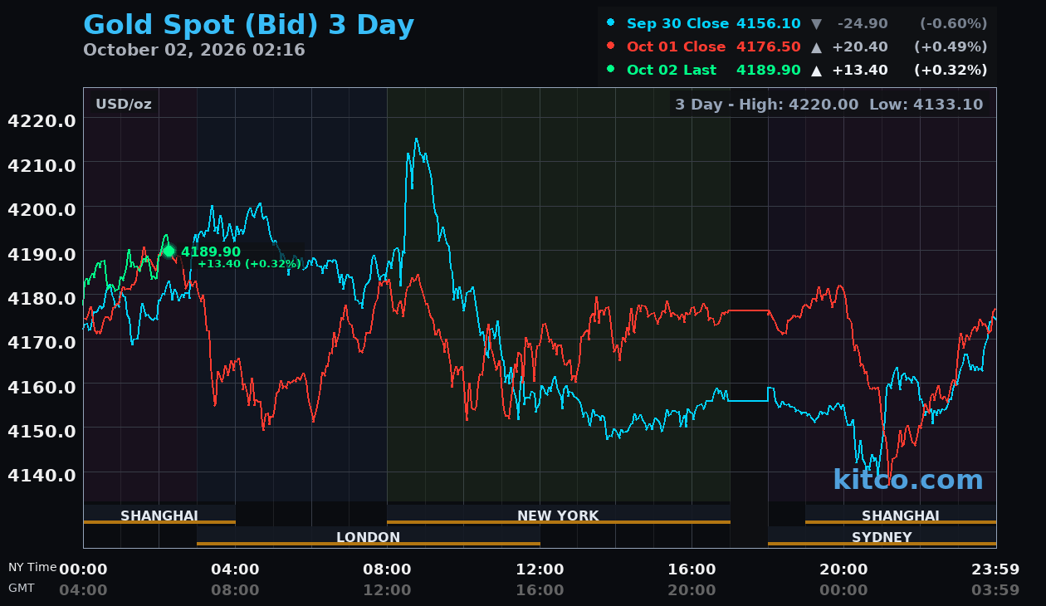Click the Gold Spot (Bid) 3 Day title

pos(248,25)
